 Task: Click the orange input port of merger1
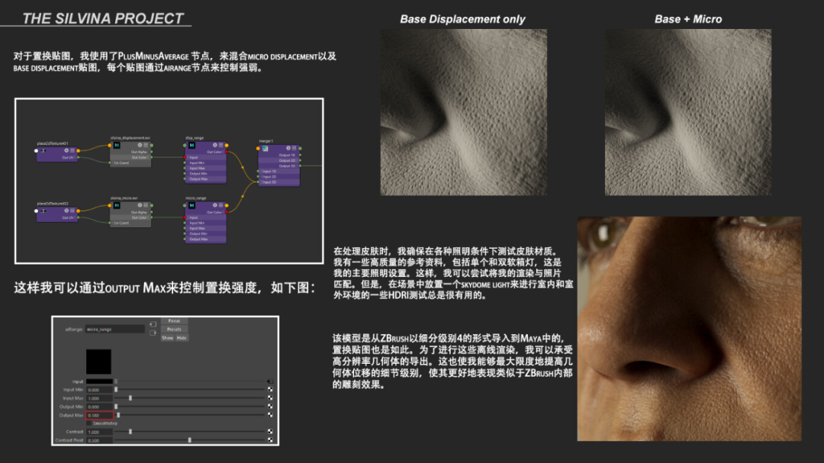point(258,148)
